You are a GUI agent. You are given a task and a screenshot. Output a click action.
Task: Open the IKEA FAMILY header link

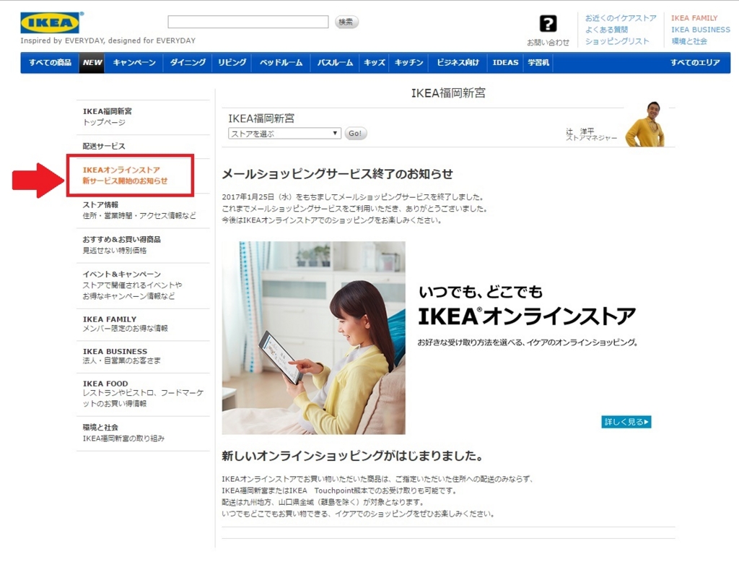pos(694,18)
